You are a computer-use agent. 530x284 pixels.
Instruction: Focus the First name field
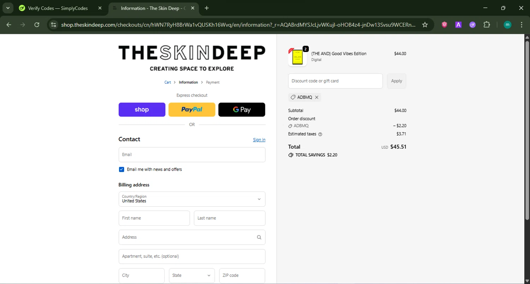(x=154, y=218)
